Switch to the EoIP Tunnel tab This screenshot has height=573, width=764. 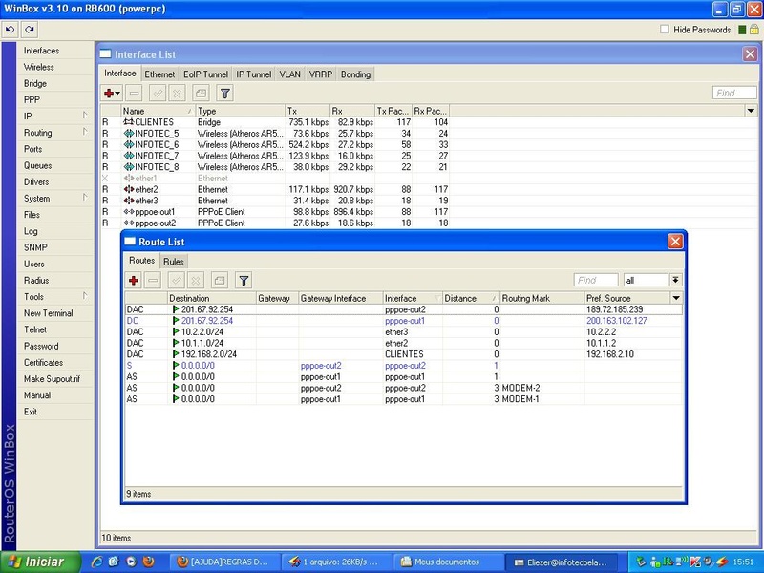(x=205, y=74)
